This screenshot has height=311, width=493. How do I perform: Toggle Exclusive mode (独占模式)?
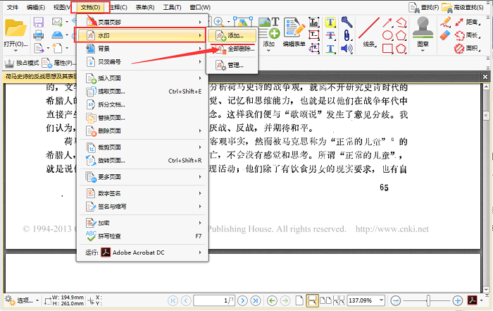click(22, 63)
